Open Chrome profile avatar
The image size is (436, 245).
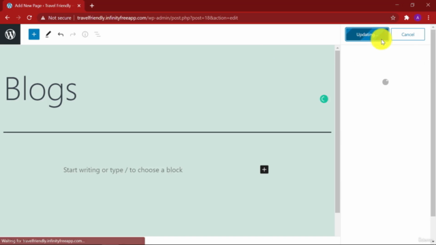pos(418,18)
